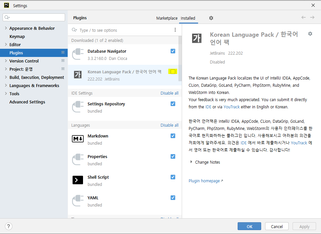Image resolution: width=321 pixels, height=234 pixels.
Task: Expand Build, Execution, Deployment node
Action: pyautogui.click(x=6, y=77)
